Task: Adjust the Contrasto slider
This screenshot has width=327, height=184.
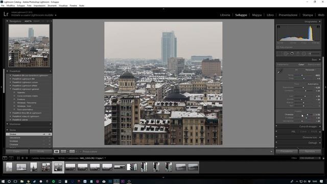Action: pos(306,91)
